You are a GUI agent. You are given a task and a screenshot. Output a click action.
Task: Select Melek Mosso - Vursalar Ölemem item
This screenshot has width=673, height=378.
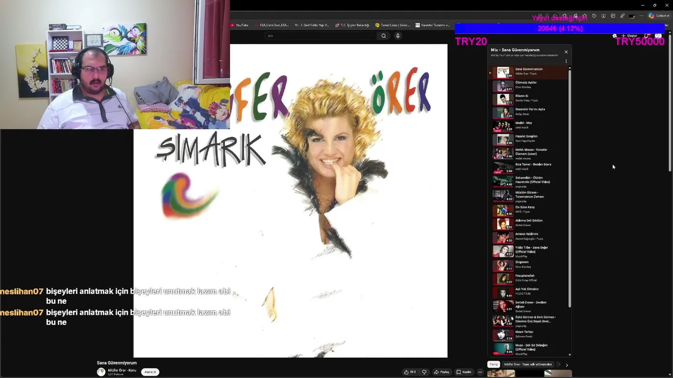528,153
